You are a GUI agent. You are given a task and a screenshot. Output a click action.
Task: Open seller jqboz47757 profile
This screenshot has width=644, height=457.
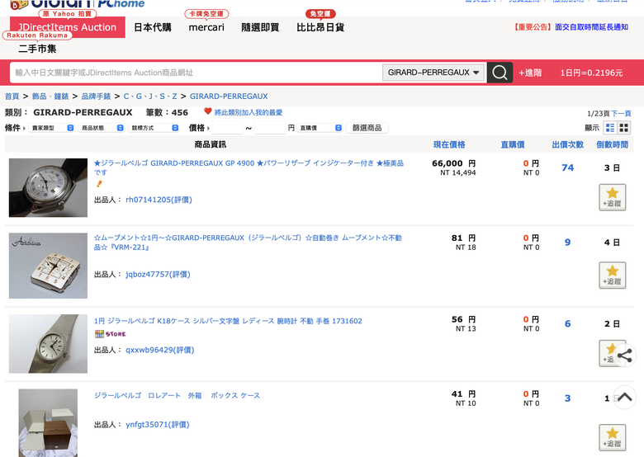coord(158,275)
